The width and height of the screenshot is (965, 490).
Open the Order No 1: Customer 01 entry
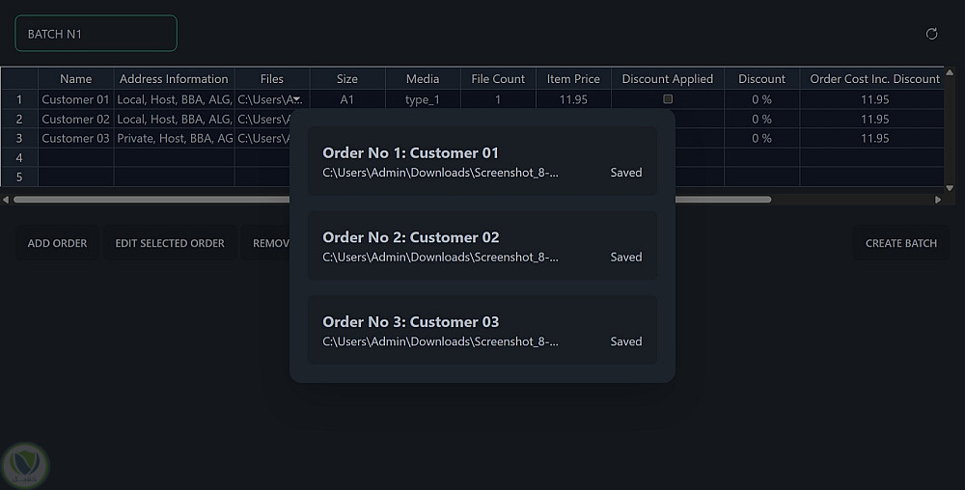coord(482,162)
